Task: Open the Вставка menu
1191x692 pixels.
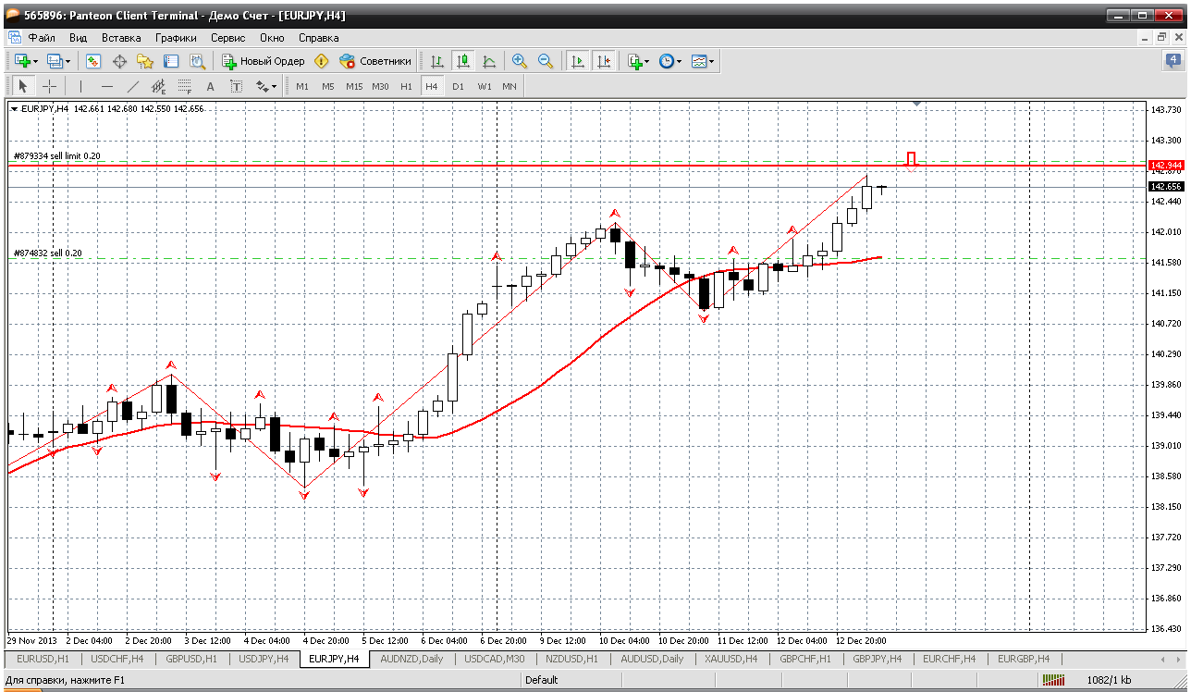Action: pos(121,38)
